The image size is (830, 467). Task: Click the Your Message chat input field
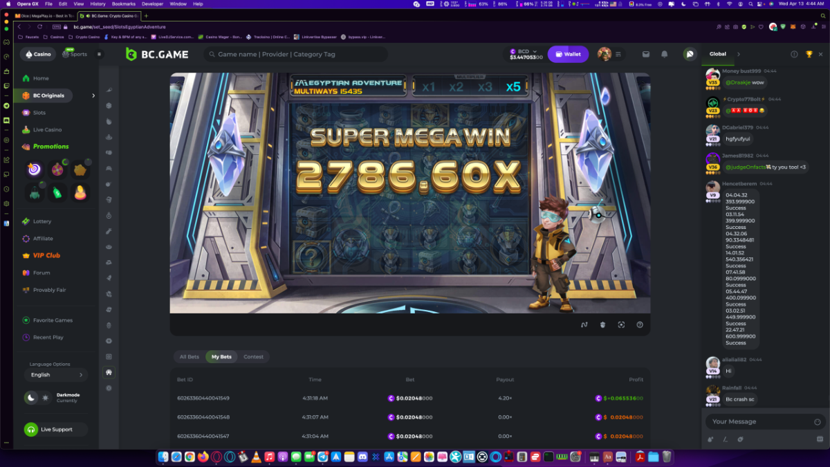click(757, 421)
